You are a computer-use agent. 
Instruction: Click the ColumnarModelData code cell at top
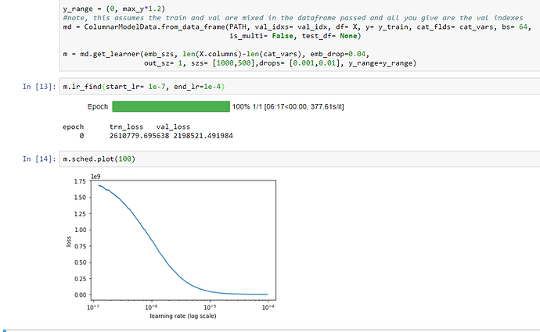(300, 35)
